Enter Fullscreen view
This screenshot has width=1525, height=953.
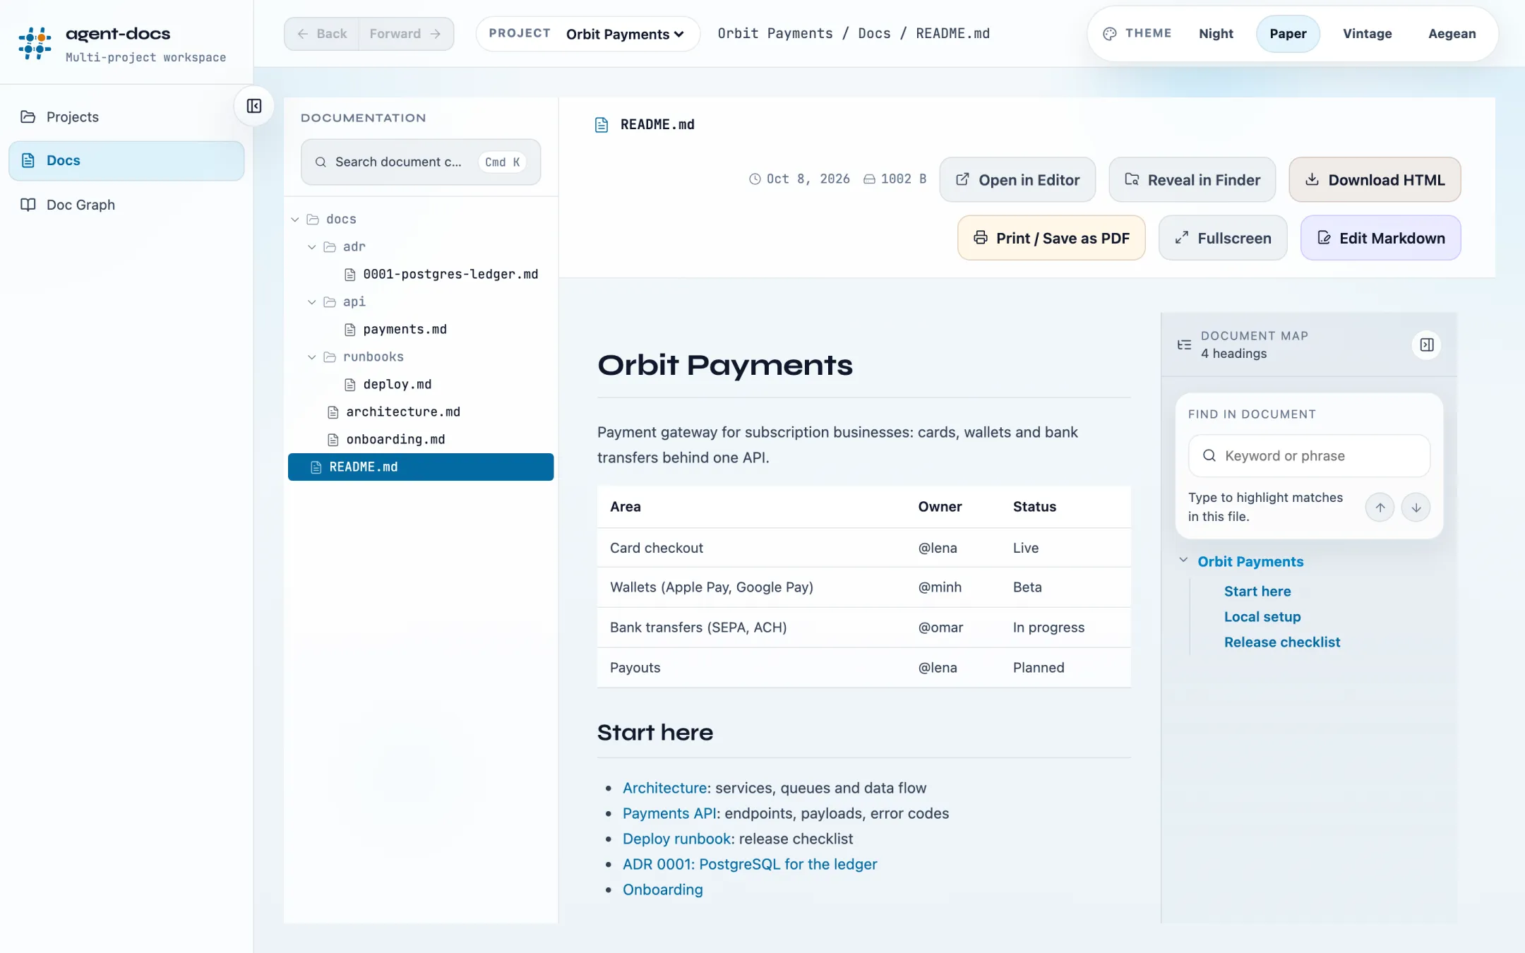coord(1223,238)
